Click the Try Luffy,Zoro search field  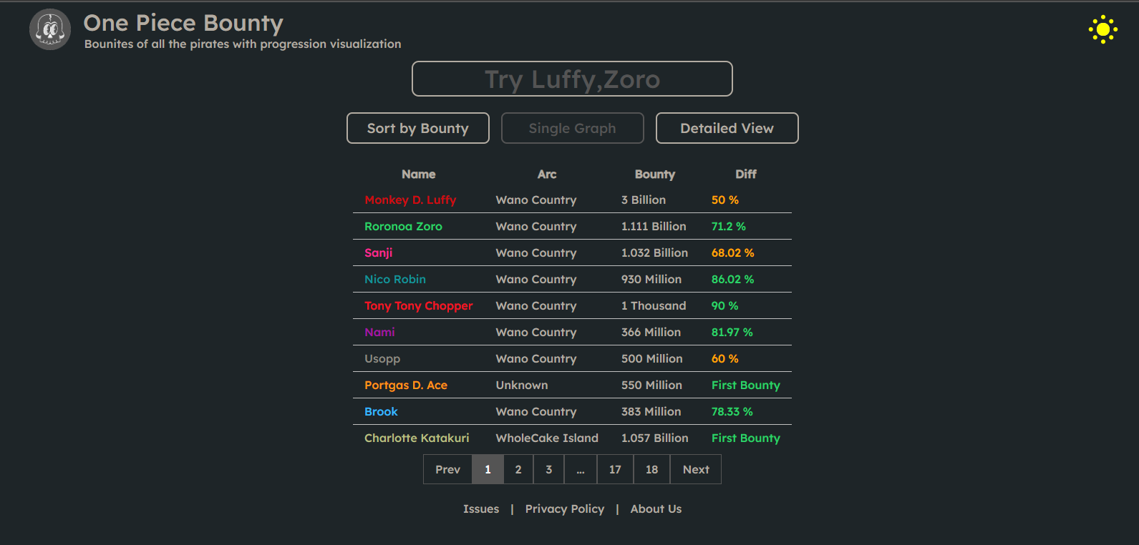tap(572, 79)
